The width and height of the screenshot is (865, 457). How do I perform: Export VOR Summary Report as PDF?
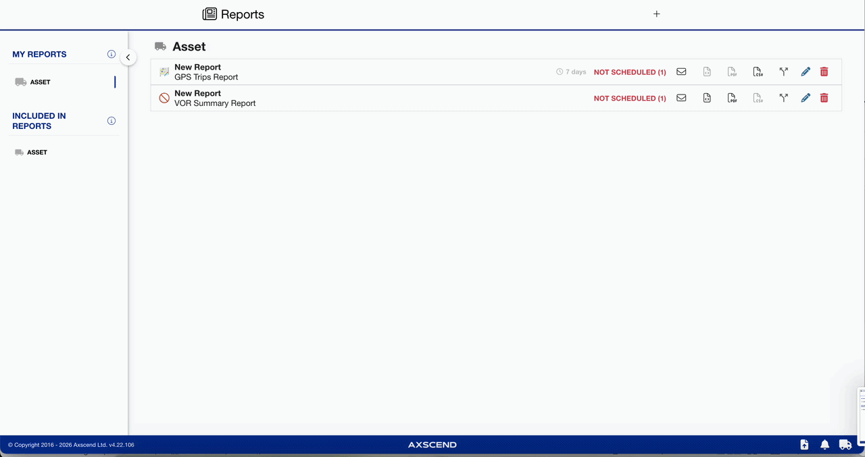[732, 98]
